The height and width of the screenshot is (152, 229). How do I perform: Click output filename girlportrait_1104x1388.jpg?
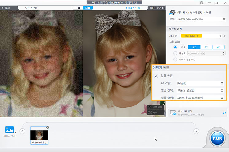click(x=191, y=115)
